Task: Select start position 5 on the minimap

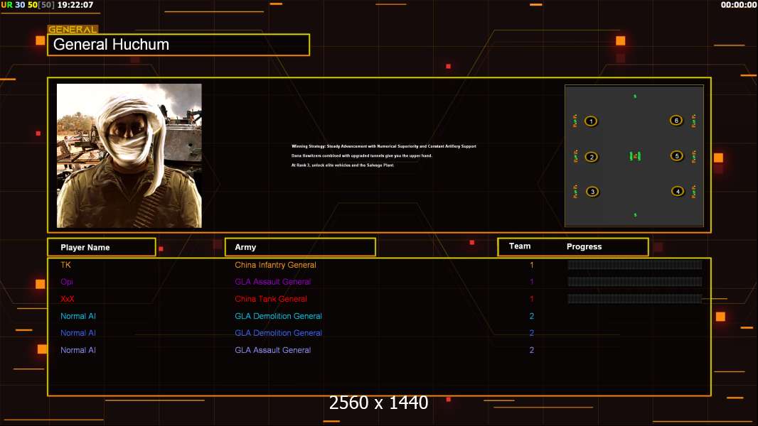Action: tap(677, 155)
